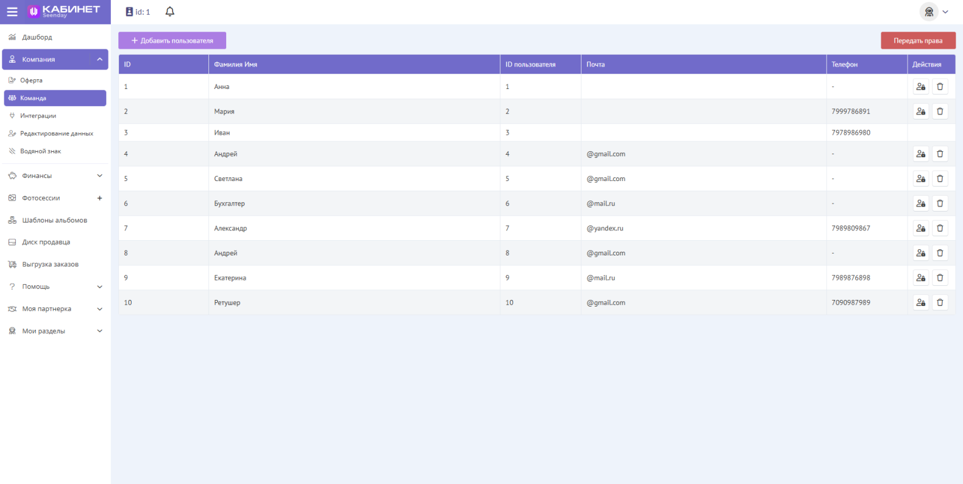Open the notifications bell
Viewport: 963px width, 484px height.
click(x=170, y=12)
